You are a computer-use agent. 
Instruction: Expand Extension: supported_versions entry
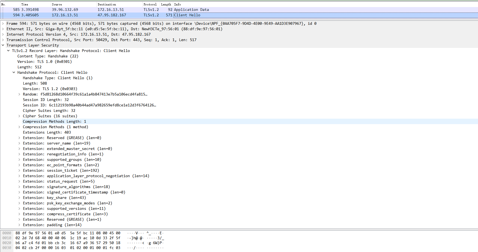click(x=19, y=209)
